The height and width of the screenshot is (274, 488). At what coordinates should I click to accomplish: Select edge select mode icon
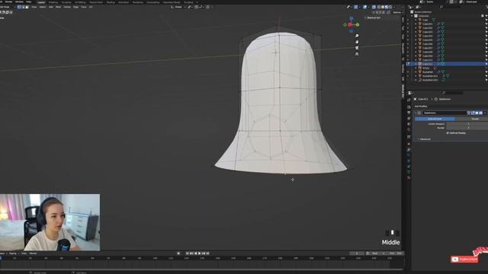coord(24,7)
